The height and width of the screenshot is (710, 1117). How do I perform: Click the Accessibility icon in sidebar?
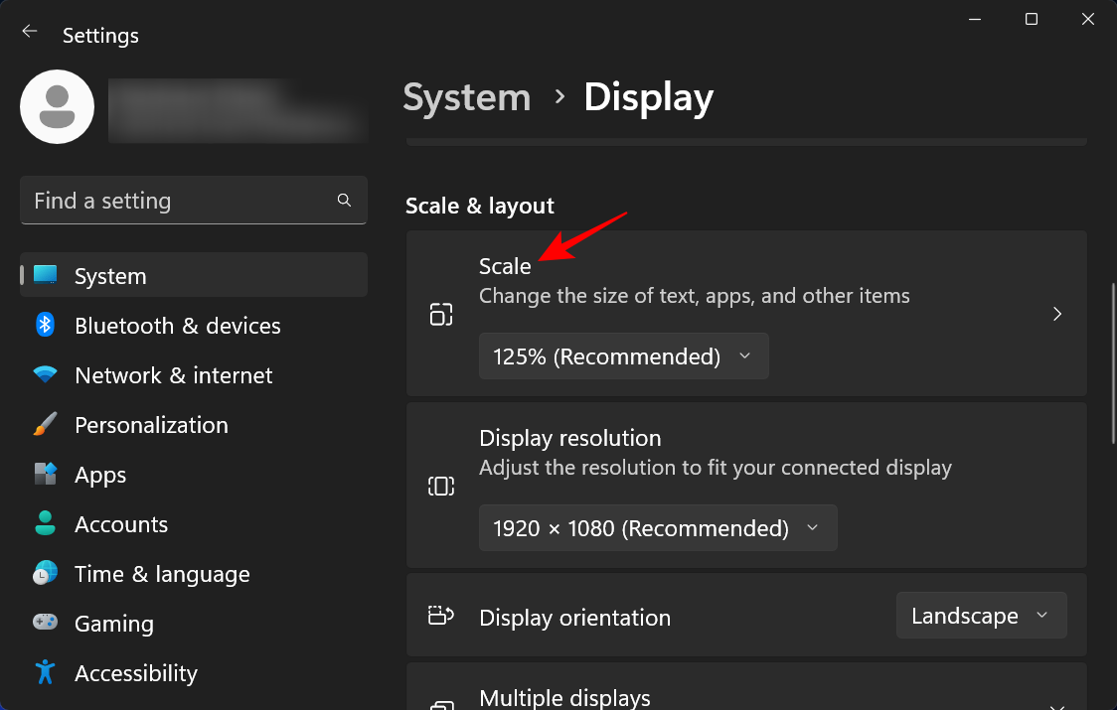coord(45,672)
